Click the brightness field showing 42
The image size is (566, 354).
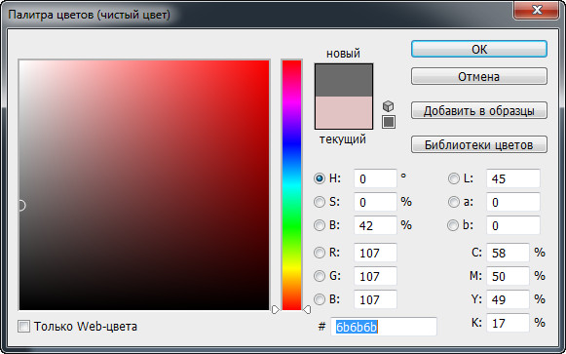click(x=375, y=225)
